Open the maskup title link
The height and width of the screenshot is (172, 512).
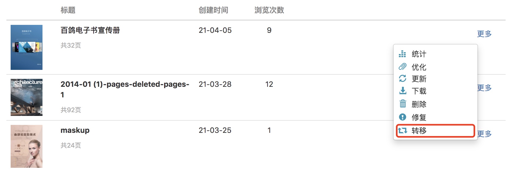point(75,130)
